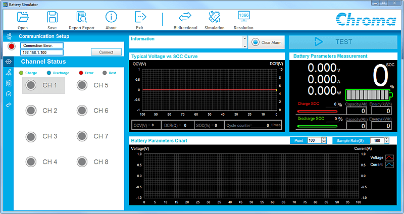Select channel CH 1 indicator

[x=31, y=85]
